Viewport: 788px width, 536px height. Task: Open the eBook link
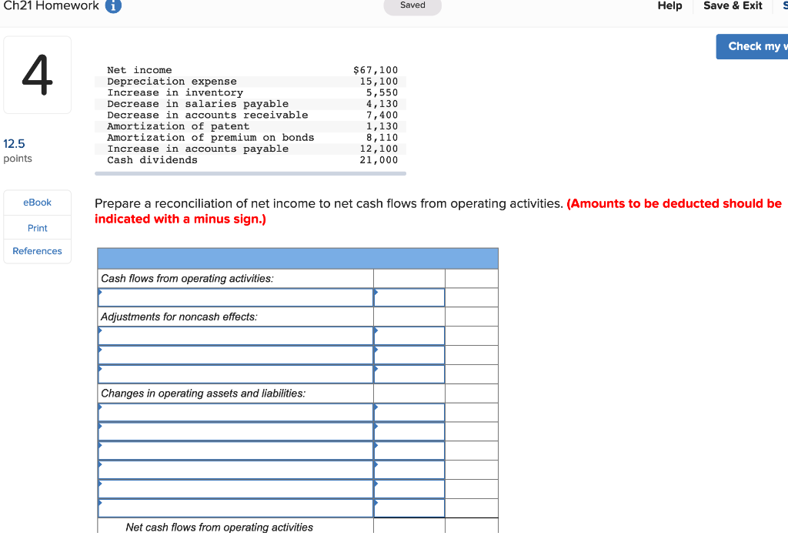37,202
